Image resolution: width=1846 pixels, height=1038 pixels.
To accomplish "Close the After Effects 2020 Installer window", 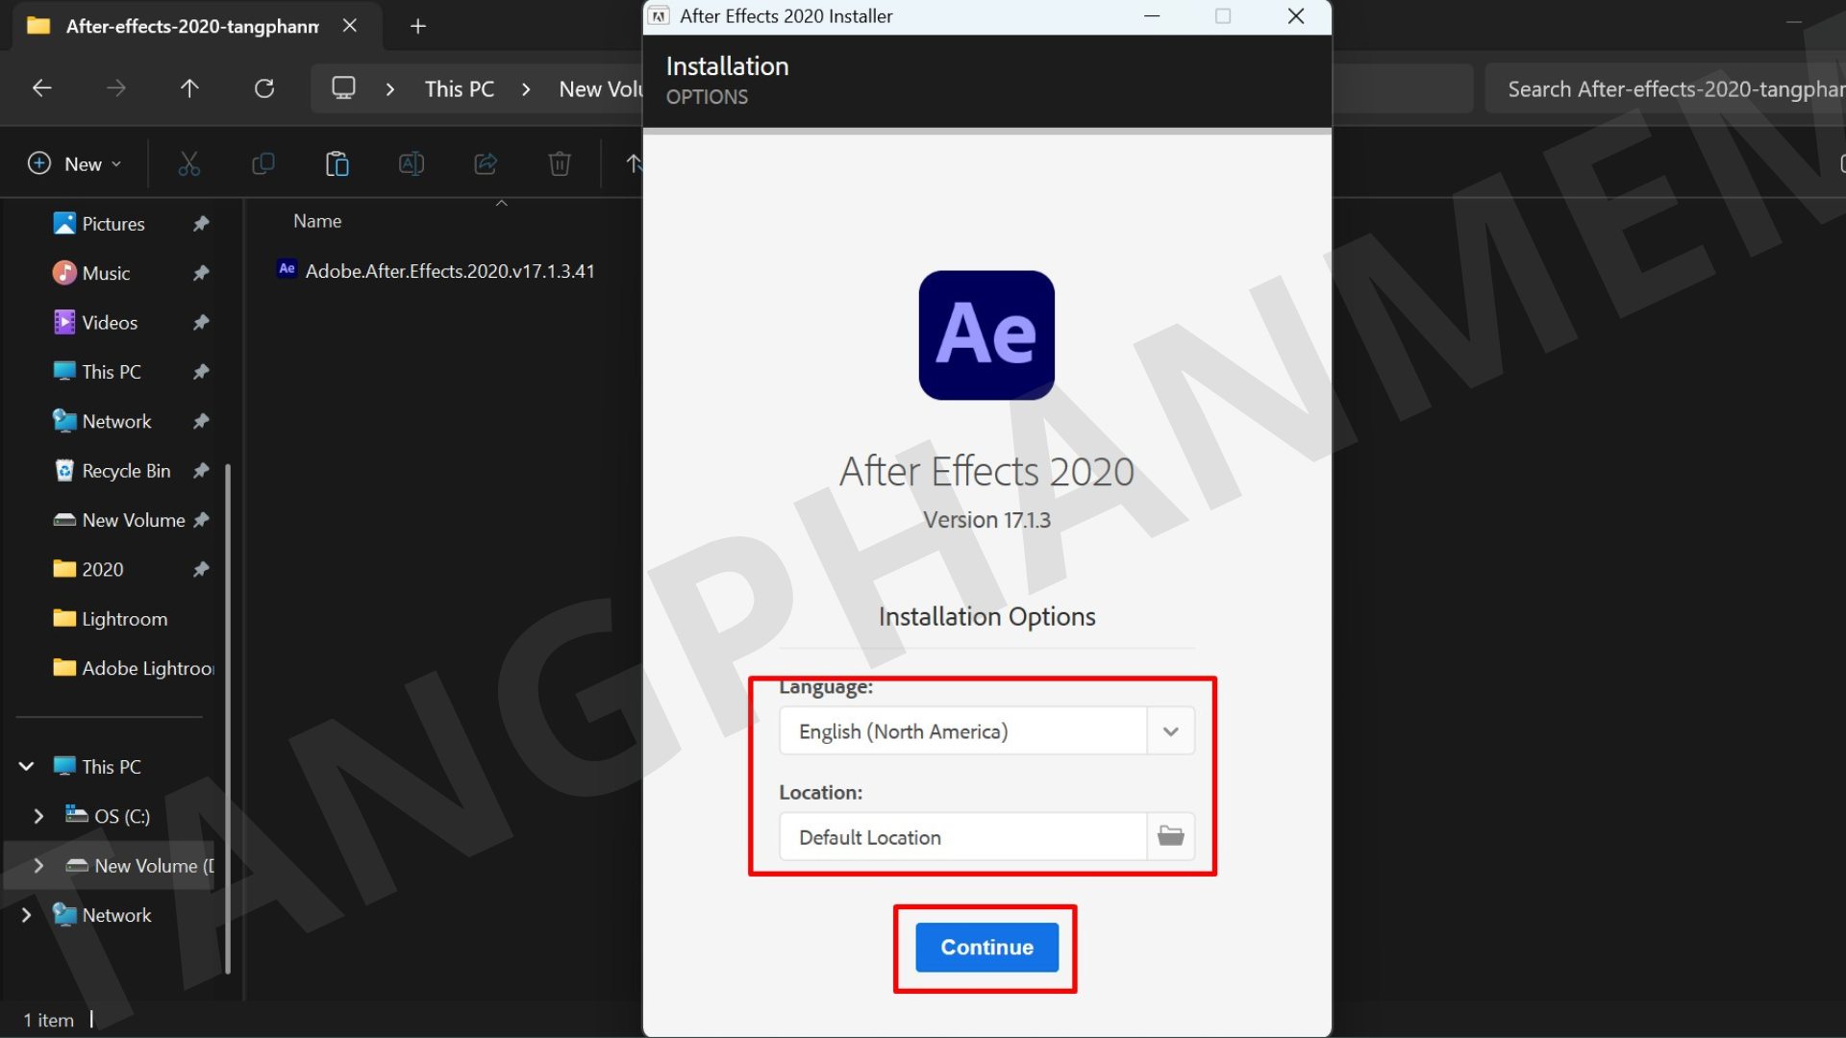I will tap(1296, 16).
